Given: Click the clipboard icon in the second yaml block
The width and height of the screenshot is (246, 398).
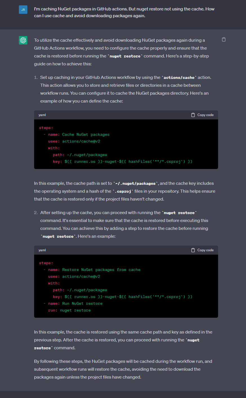Looking at the screenshot, I should click(193, 250).
